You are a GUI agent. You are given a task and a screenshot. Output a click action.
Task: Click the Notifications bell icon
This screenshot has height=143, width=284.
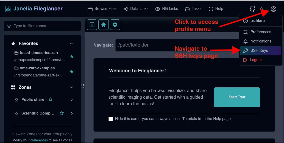pos(246,41)
